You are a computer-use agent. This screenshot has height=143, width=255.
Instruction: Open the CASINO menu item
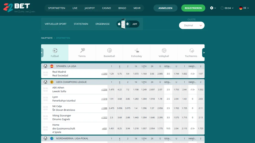[107, 8]
